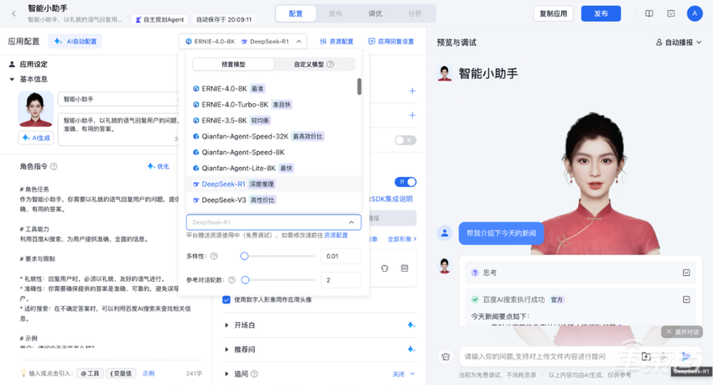
Task: Click the AI生成 avatar generation button
Action: 36,138
